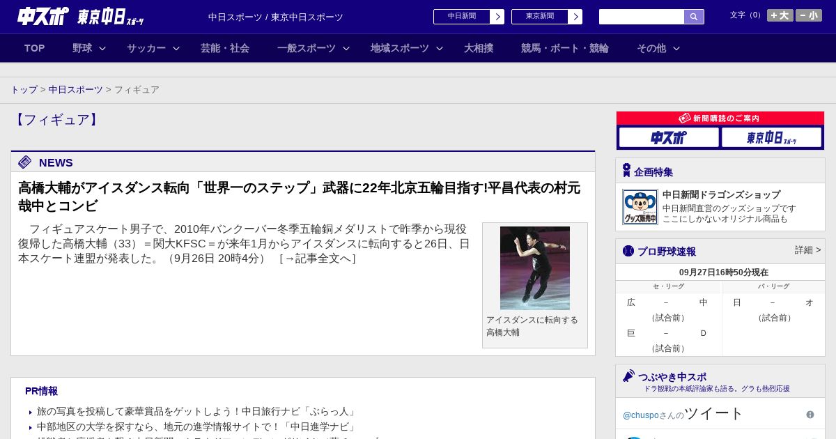The width and height of the screenshot is (836, 439).
Task: Open 中日進学ナビ PR link
Action: tap(196, 426)
